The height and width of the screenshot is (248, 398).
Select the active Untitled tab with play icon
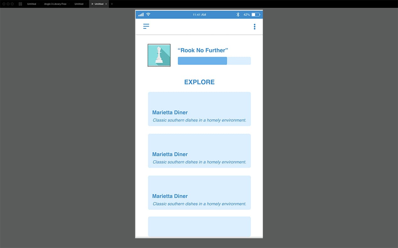click(x=99, y=4)
